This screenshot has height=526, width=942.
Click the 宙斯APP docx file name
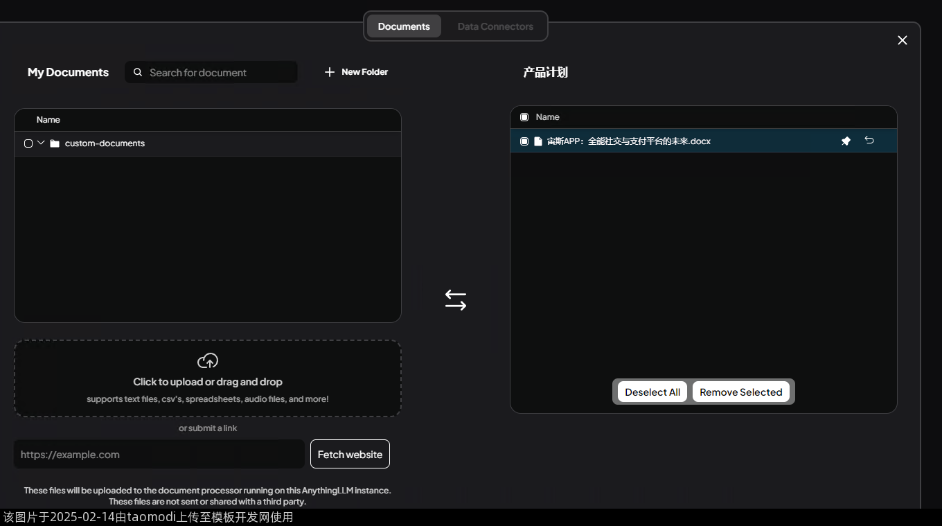(x=629, y=141)
